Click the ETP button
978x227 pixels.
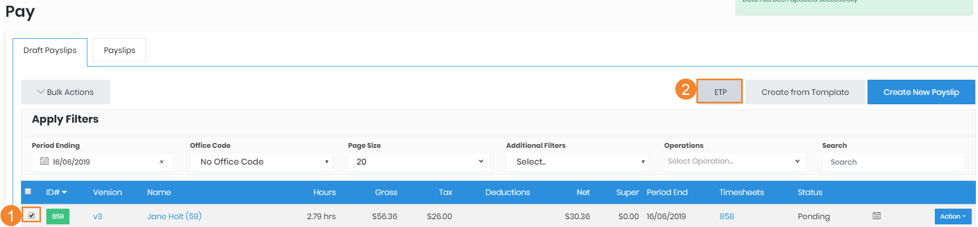(x=720, y=92)
